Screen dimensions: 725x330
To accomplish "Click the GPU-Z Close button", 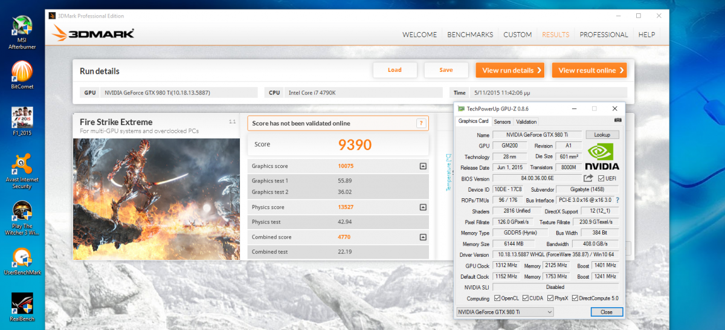I will (x=607, y=312).
